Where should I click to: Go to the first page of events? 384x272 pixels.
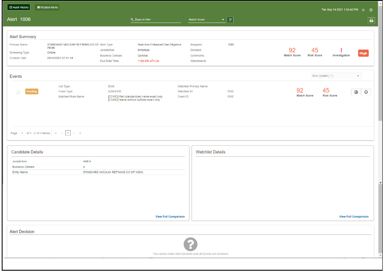tap(56, 133)
